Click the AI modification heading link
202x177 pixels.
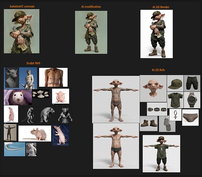pos(91,6)
